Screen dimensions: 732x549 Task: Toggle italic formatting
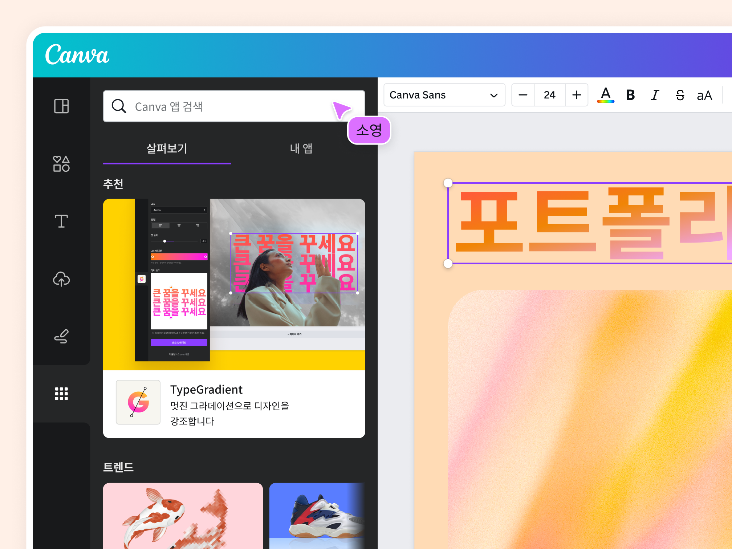click(655, 95)
